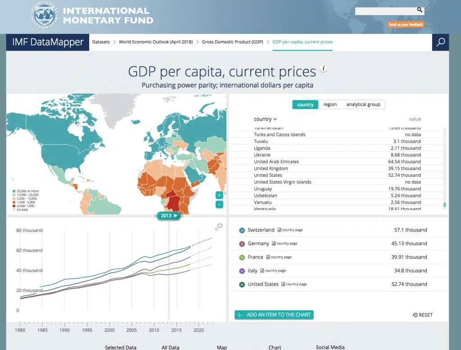Select Uruguay row in the list
This screenshot has width=461, height=350.
pos(337,189)
